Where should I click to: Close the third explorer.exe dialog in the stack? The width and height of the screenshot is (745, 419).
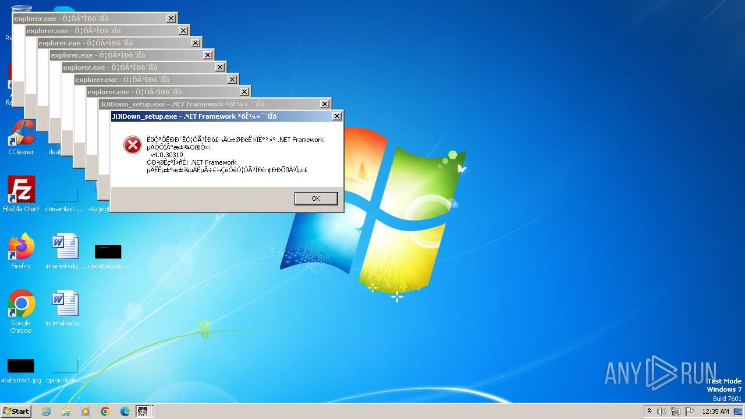pos(195,43)
